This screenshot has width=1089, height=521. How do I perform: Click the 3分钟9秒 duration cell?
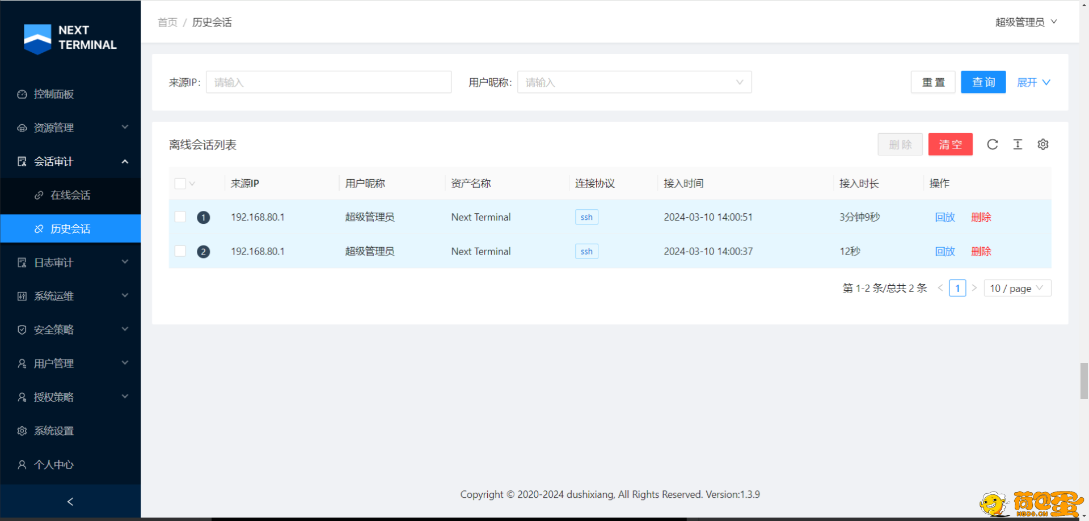(x=859, y=217)
